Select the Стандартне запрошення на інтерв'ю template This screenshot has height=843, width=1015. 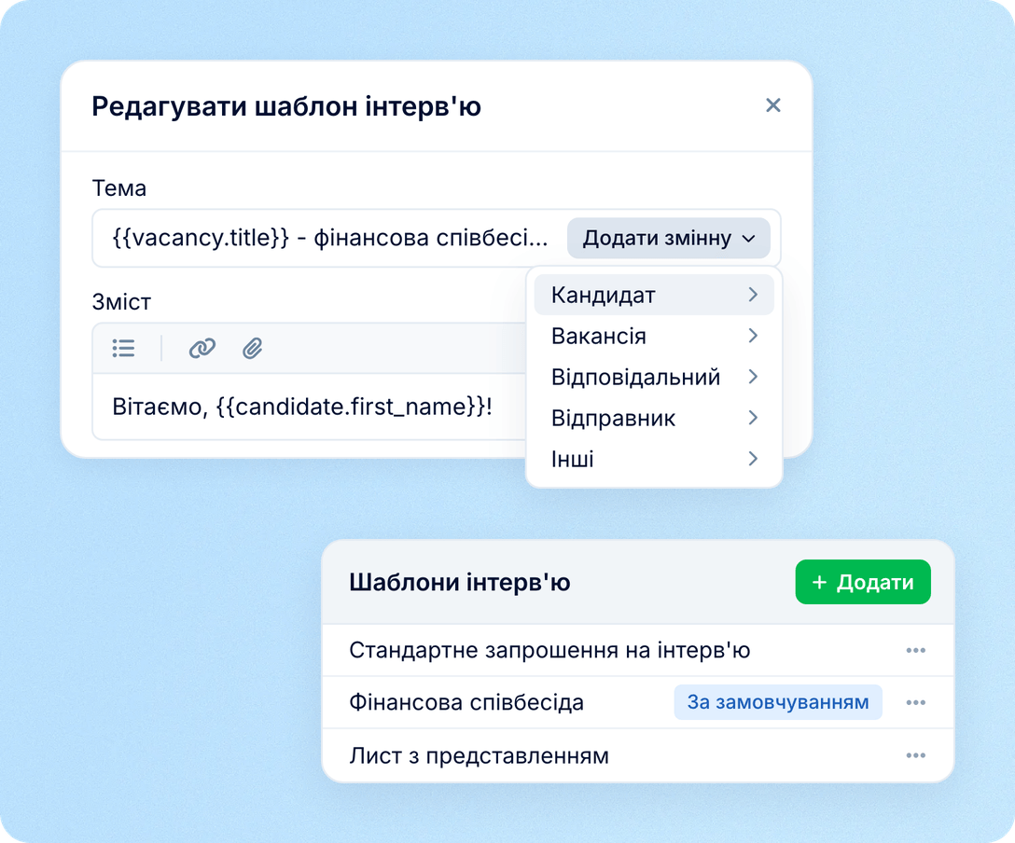(x=549, y=650)
